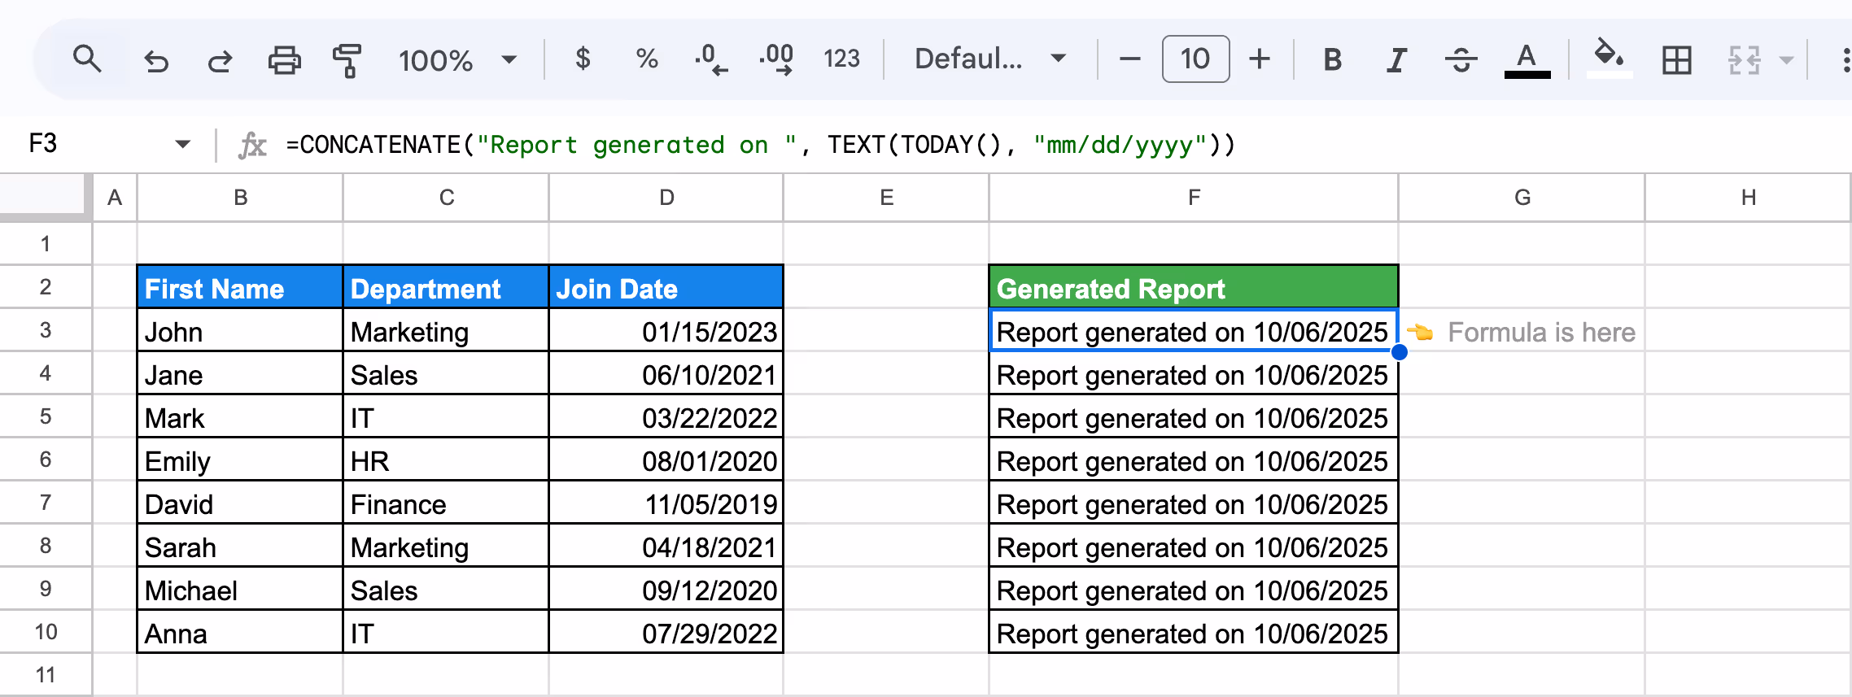
Task: Toggle italic formatting
Action: coord(1396,59)
